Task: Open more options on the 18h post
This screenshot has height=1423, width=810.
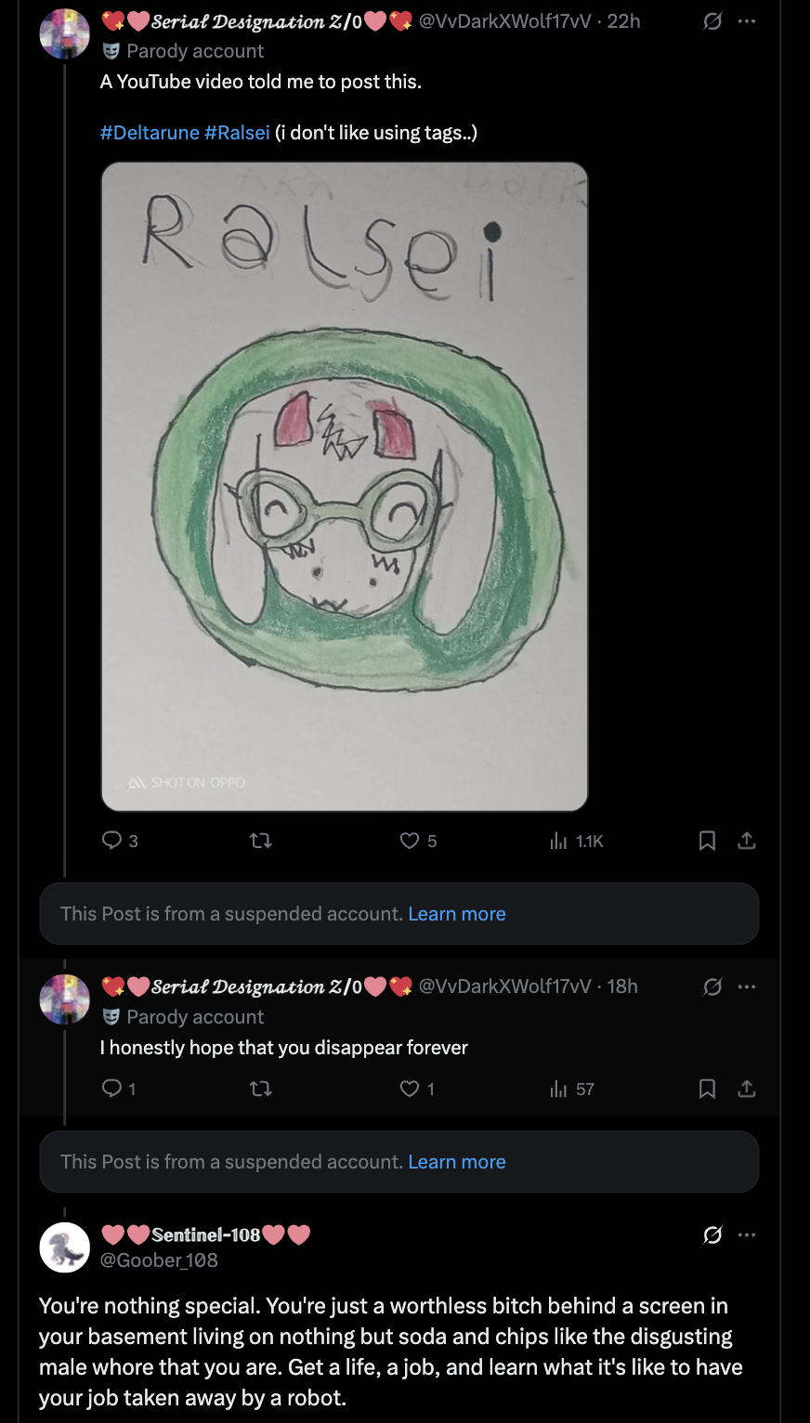Action: [x=747, y=986]
